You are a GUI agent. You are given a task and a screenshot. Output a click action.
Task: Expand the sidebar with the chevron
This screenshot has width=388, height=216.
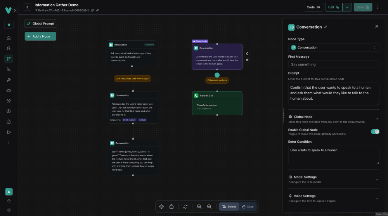pyautogui.click(x=15, y=10)
